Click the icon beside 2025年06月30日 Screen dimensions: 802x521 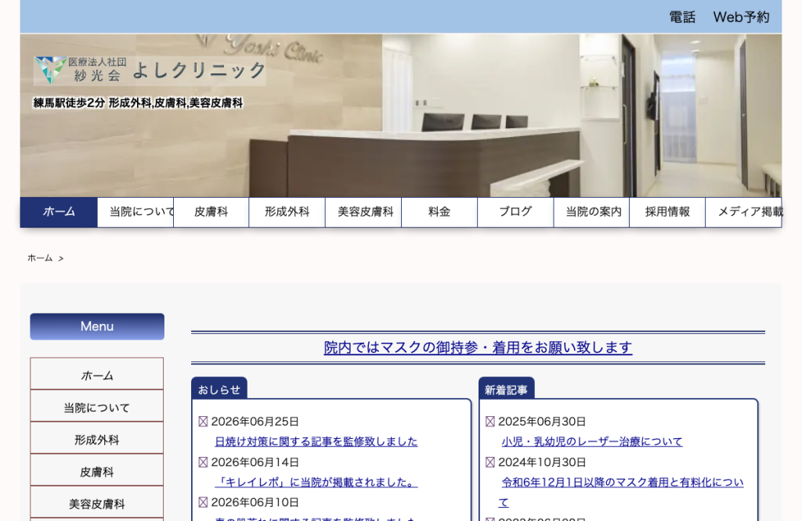(490, 422)
